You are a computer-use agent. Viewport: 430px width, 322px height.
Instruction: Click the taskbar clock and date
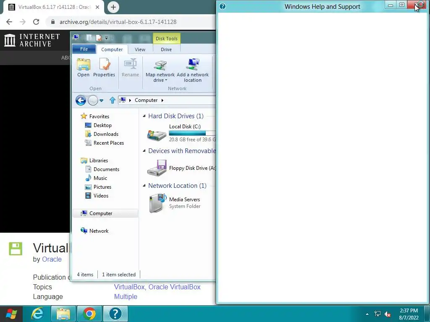pos(409,314)
